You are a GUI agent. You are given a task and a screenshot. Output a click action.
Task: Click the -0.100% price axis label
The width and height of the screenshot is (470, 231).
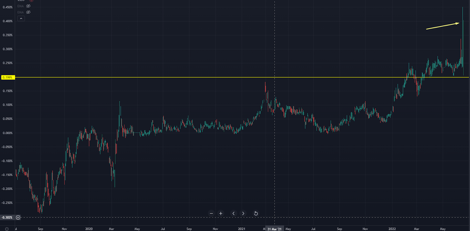(x=7, y=161)
